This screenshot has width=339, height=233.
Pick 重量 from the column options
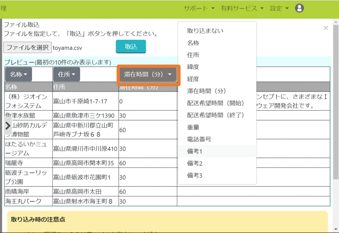(x=193, y=127)
